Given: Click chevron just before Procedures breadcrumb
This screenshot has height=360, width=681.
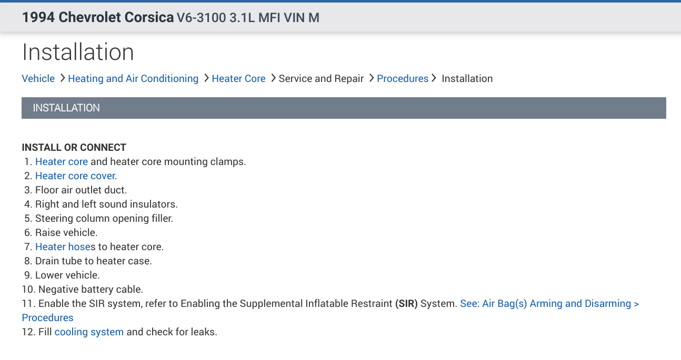Looking at the screenshot, I should (x=372, y=78).
